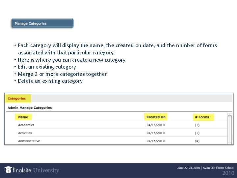Click the Merge 2 or more categories bullet
This screenshot has height=178, width=237.
[x=62, y=74]
